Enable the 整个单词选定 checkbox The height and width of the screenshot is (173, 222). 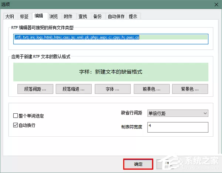pyautogui.click(x=16, y=116)
